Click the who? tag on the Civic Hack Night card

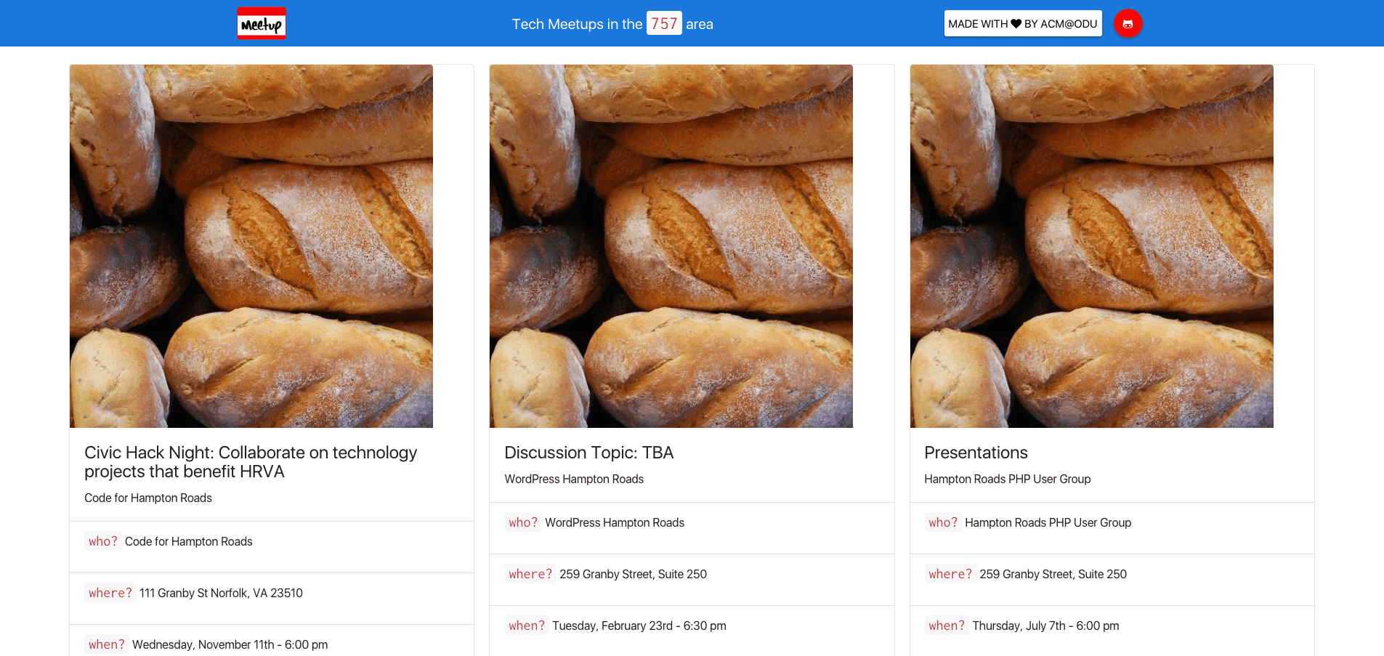click(x=102, y=540)
